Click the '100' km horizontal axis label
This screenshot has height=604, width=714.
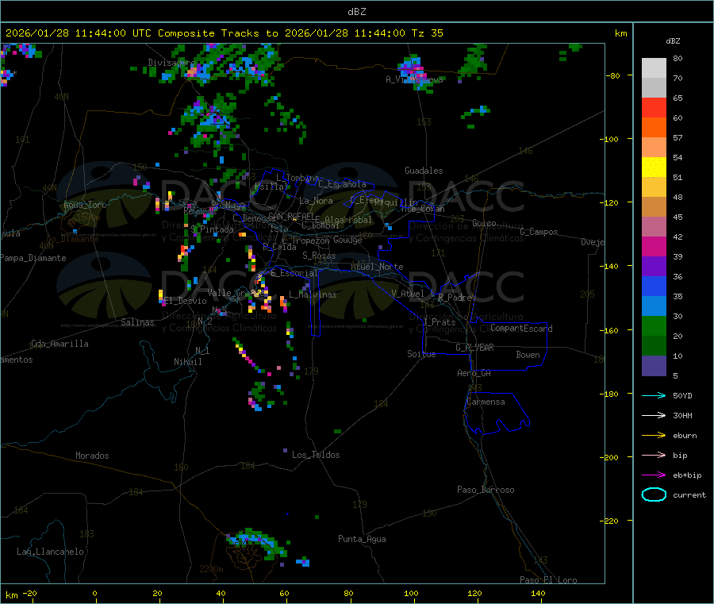click(x=411, y=593)
